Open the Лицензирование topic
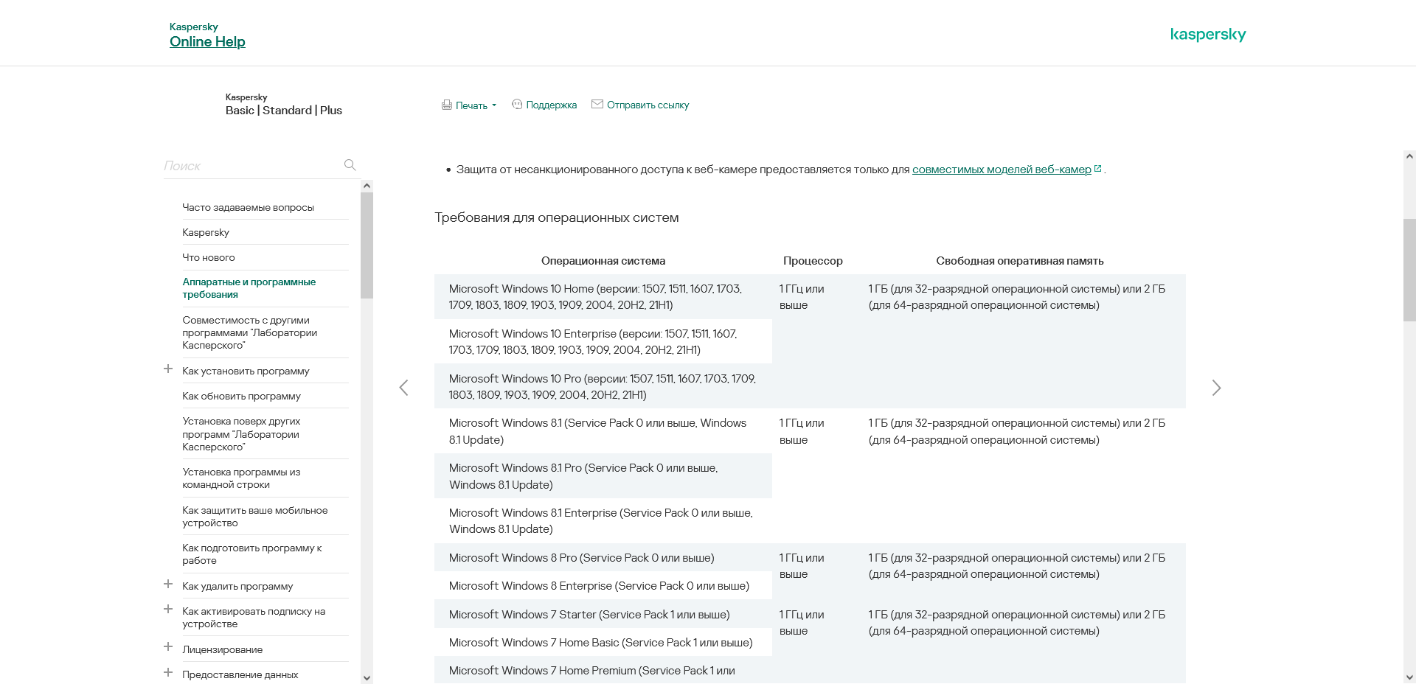The height and width of the screenshot is (684, 1416). (223, 650)
